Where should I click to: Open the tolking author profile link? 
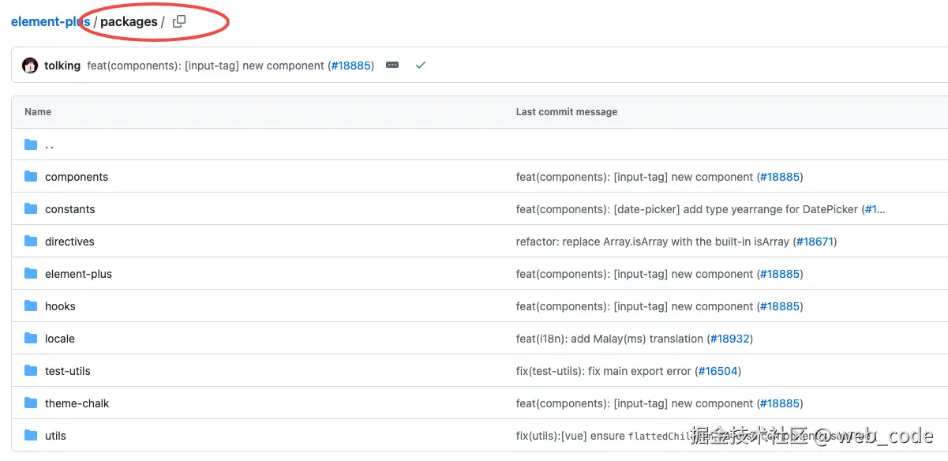pos(62,66)
